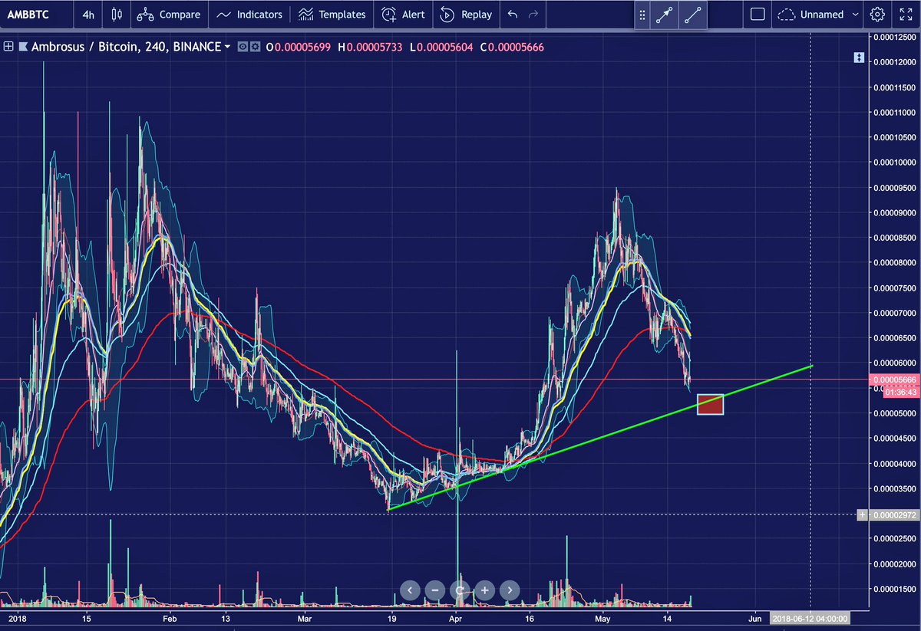Click the High value 0.00005733
This screenshot has height=631, width=921.
coord(374,48)
